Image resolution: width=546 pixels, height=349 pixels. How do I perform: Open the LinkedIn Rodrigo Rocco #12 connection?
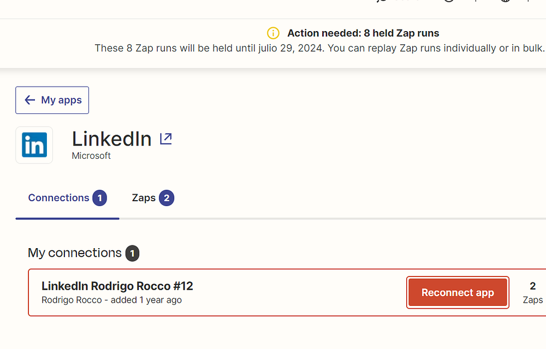[117, 286]
